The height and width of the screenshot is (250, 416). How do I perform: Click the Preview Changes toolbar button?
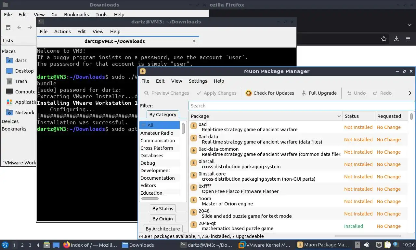pyautogui.click(x=166, y=93)
